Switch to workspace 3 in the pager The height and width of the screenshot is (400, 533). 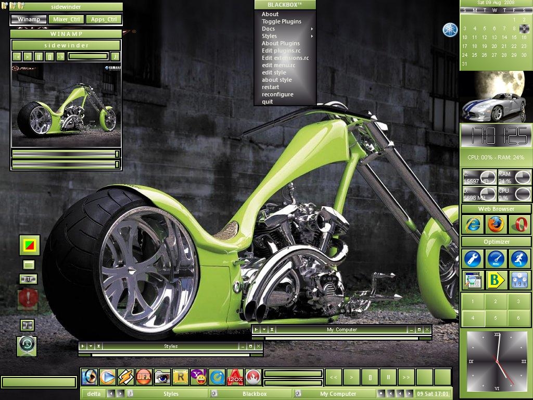coord(518,302)
